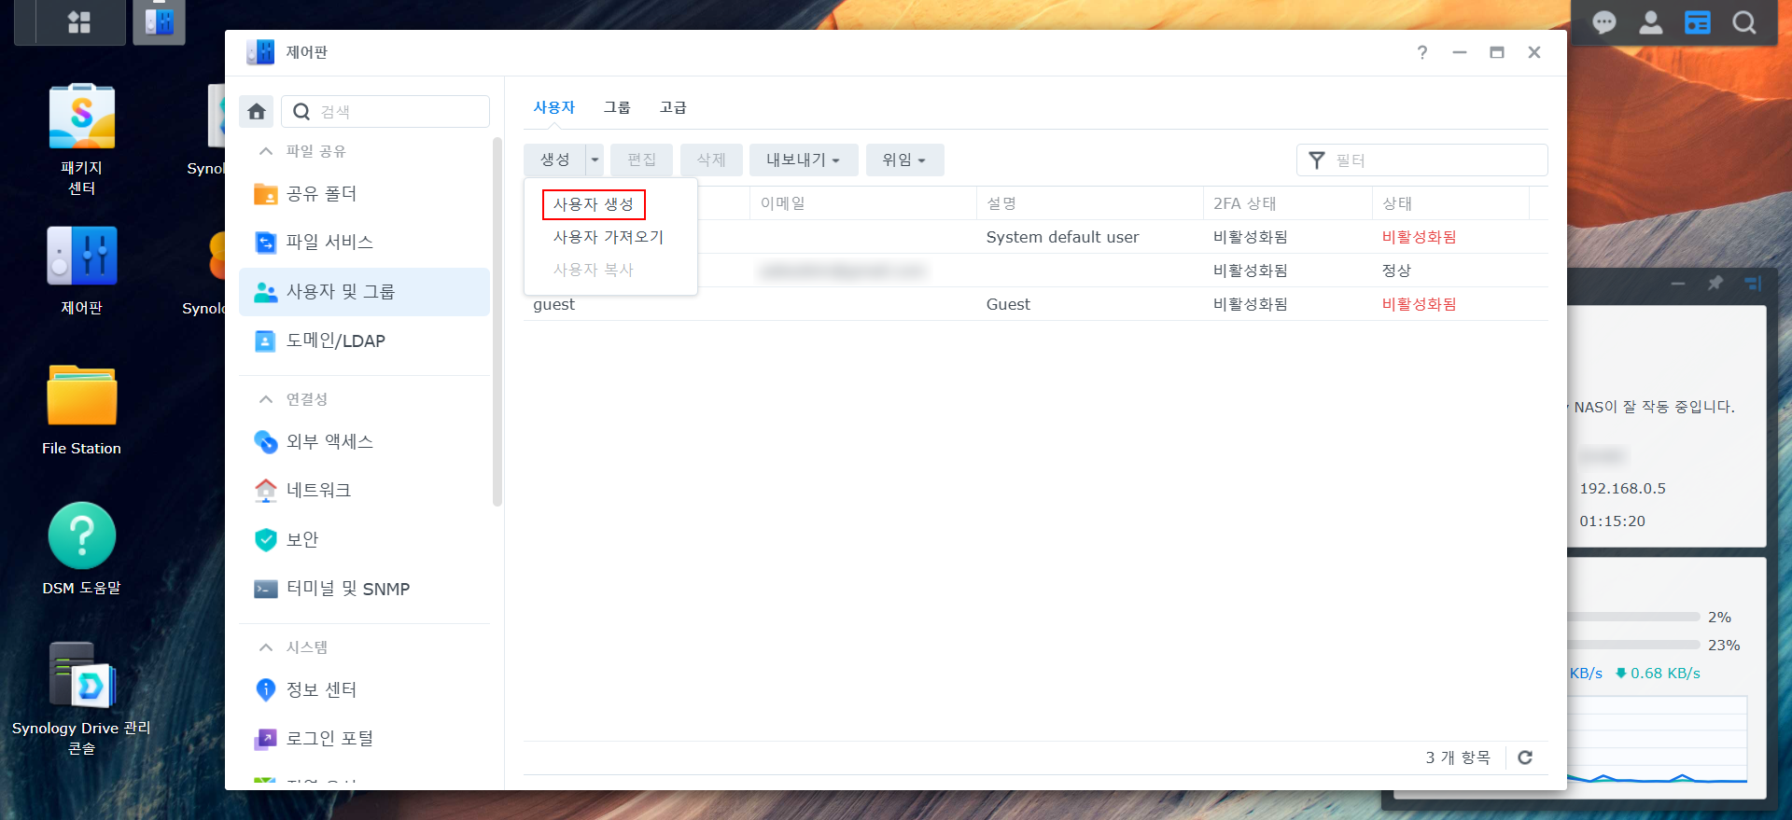Screen dimensions: 1792x820
Task: Open the 위임 dropdown
Action: (904, 160)
